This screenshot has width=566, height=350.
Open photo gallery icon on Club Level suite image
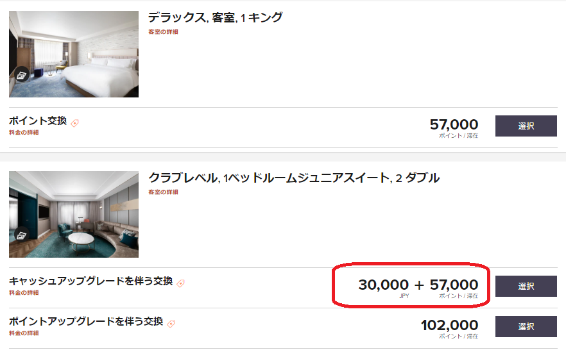(x=22, y=235)
